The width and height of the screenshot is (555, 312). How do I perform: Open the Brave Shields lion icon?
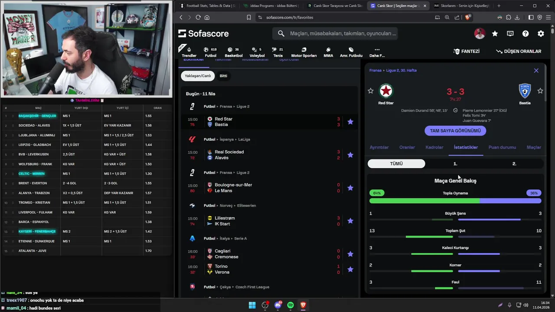(468, 17)
